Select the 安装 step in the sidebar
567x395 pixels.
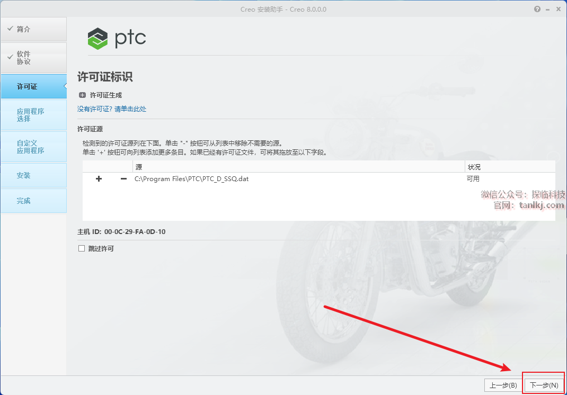click(x=33, y=175)
